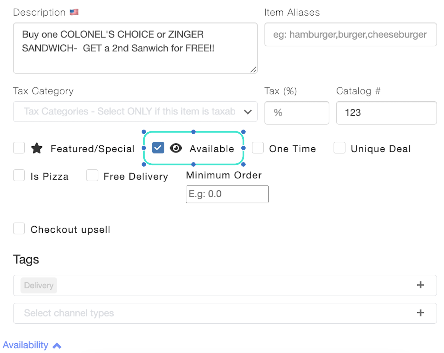Screen dimensions: 444x353
Task: Focus the Minimum Order input field
Action: (227, 194)
